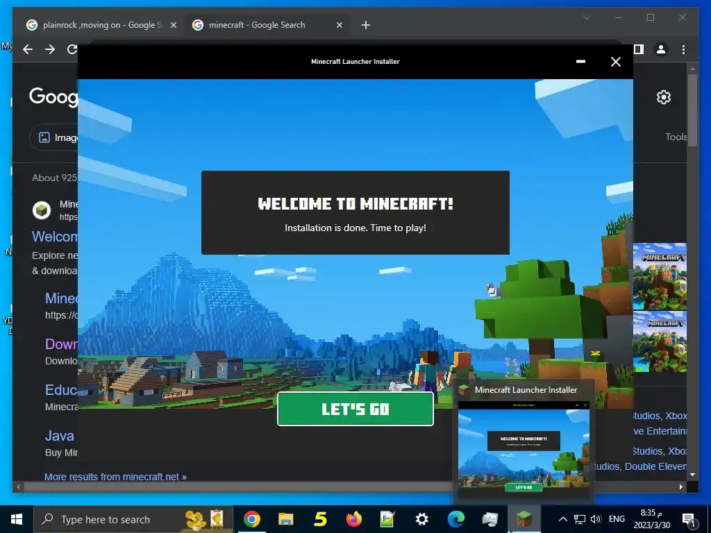The image size is (711, 533).
Task: Toggle Chrome side panel icon
Action: [x=639, y=49]
